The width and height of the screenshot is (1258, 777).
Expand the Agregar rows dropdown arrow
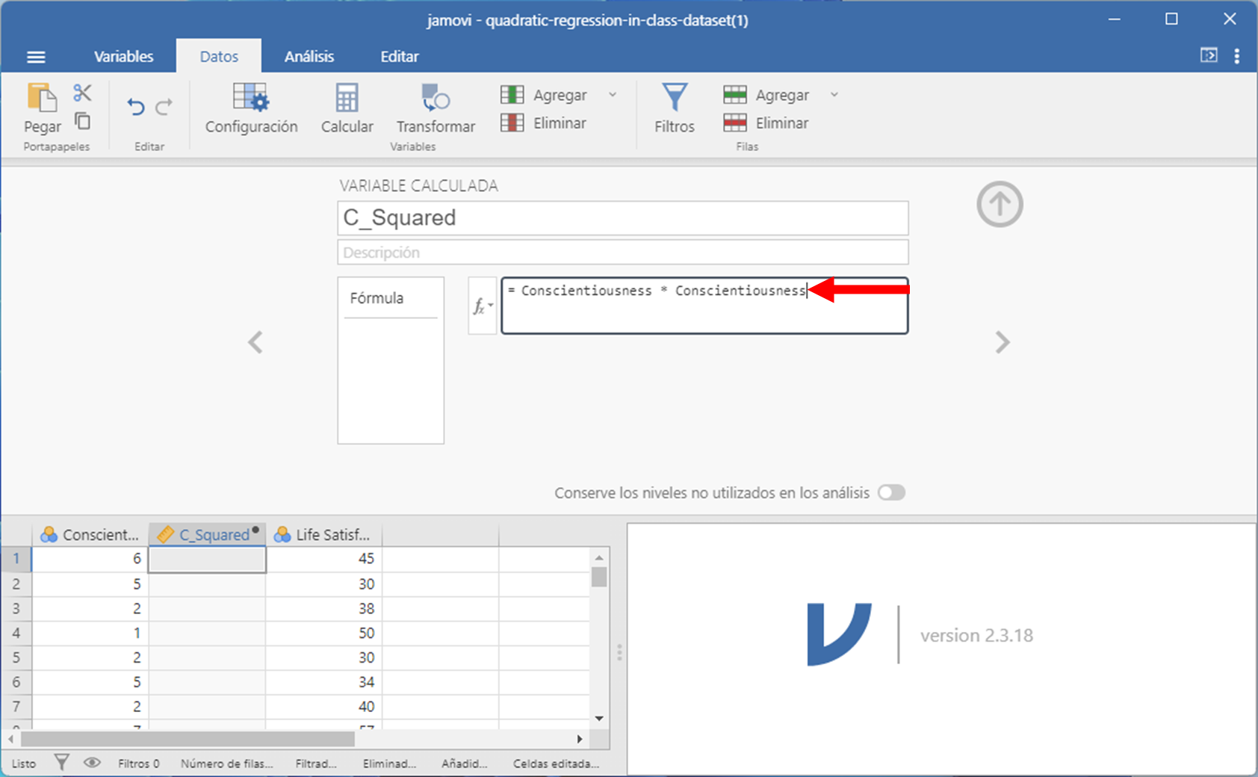coord(834,95)
